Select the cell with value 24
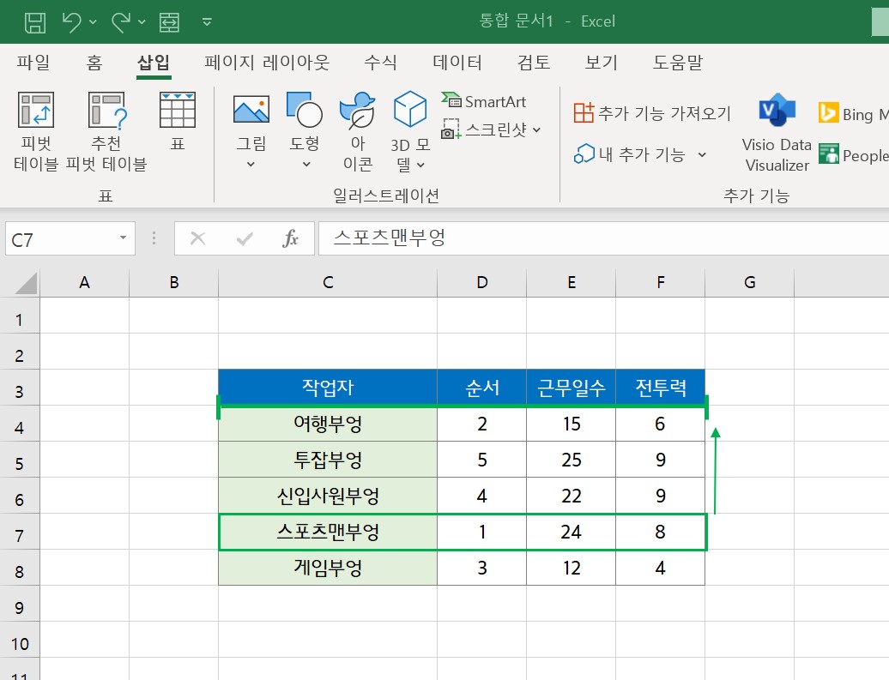 click(x=571, y=532)
